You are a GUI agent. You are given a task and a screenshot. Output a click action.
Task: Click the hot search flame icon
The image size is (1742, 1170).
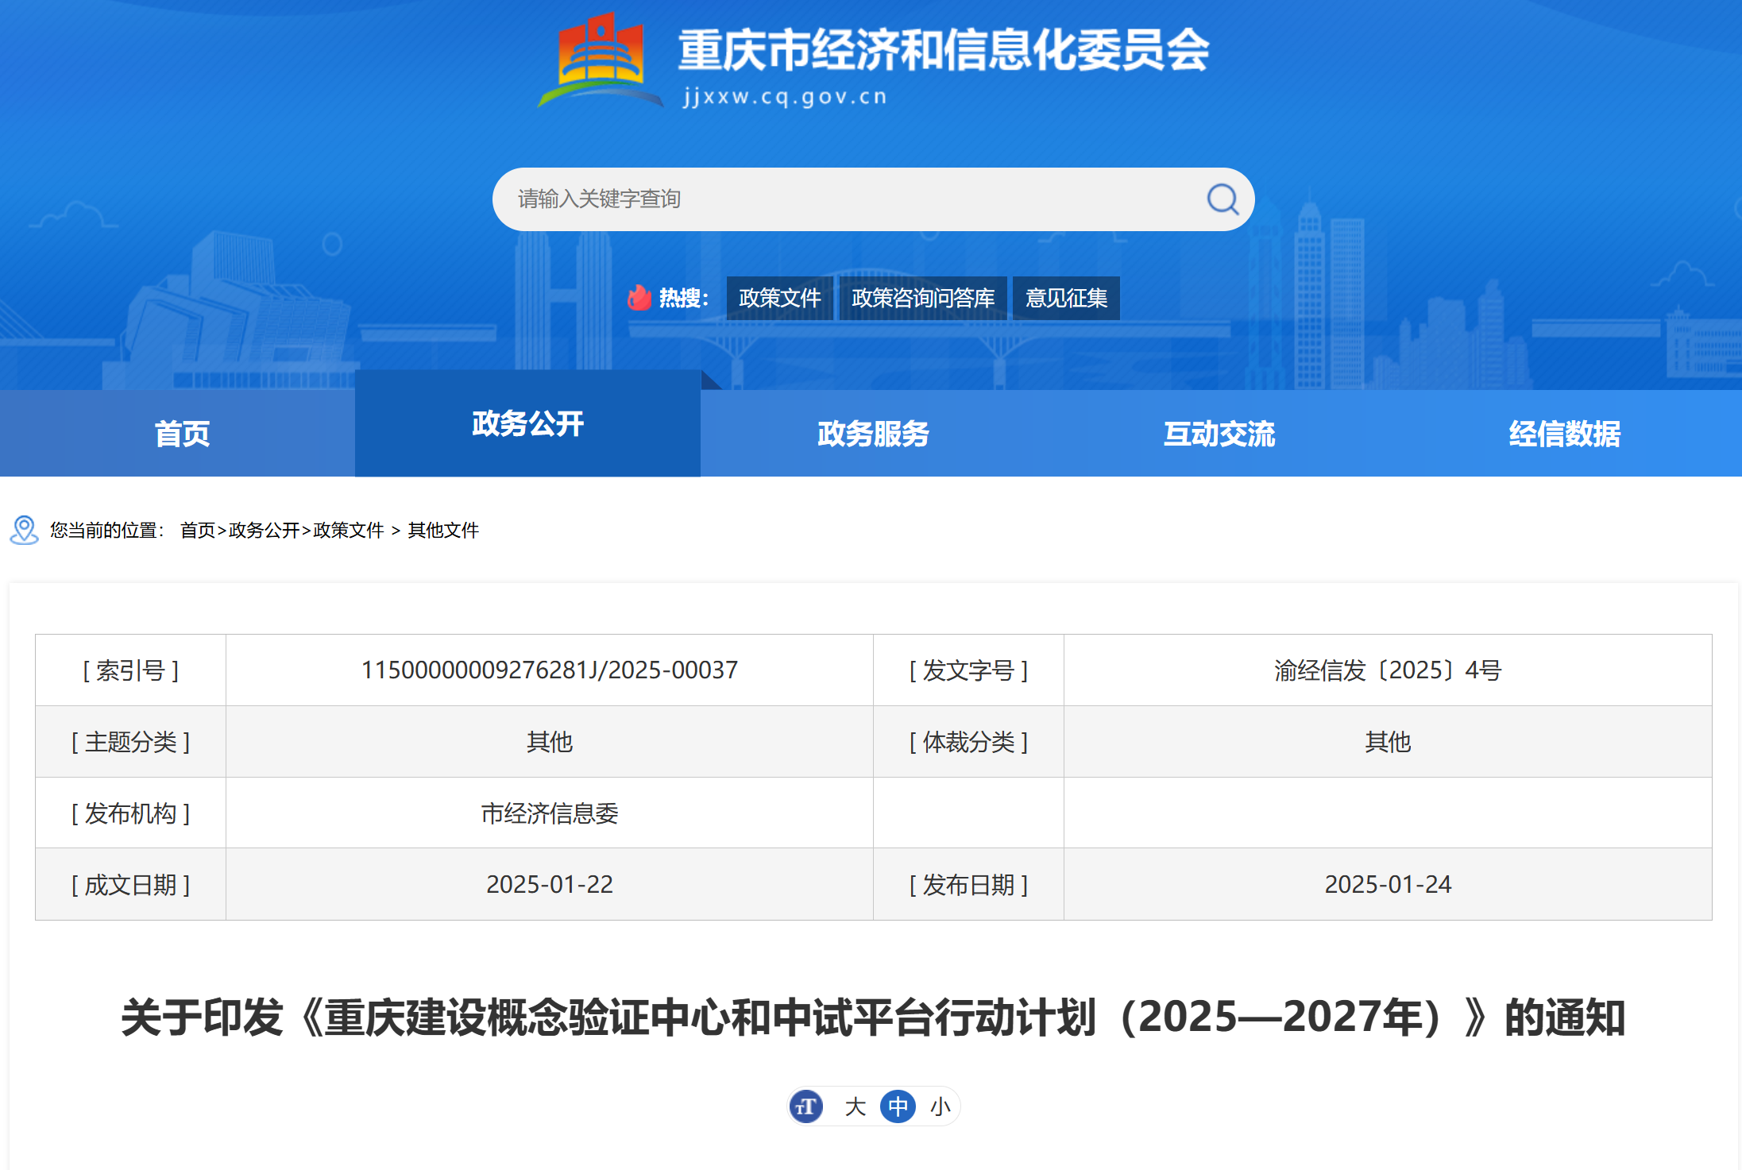point(639,298)
